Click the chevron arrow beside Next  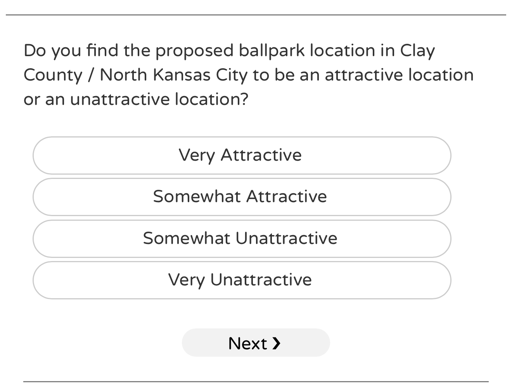pos(276,343)
